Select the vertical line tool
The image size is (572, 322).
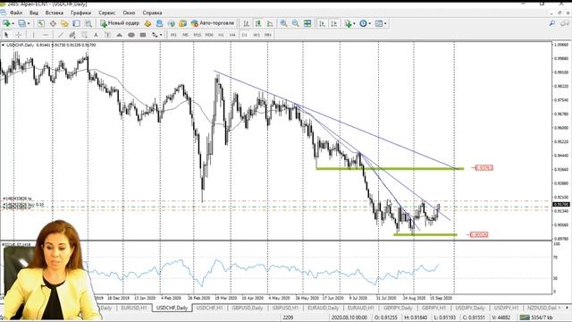(33, 35)
